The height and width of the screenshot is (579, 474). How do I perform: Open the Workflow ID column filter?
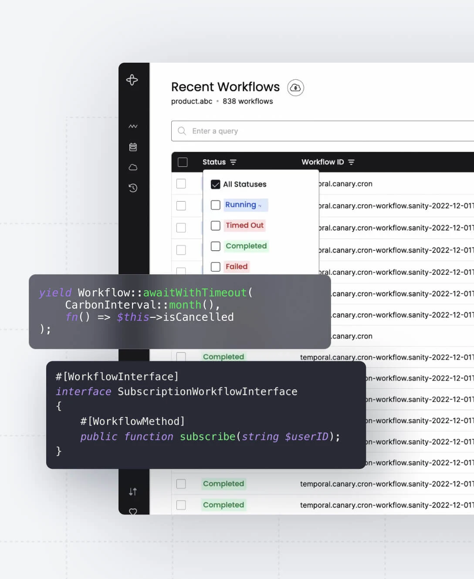pos(351,162)
